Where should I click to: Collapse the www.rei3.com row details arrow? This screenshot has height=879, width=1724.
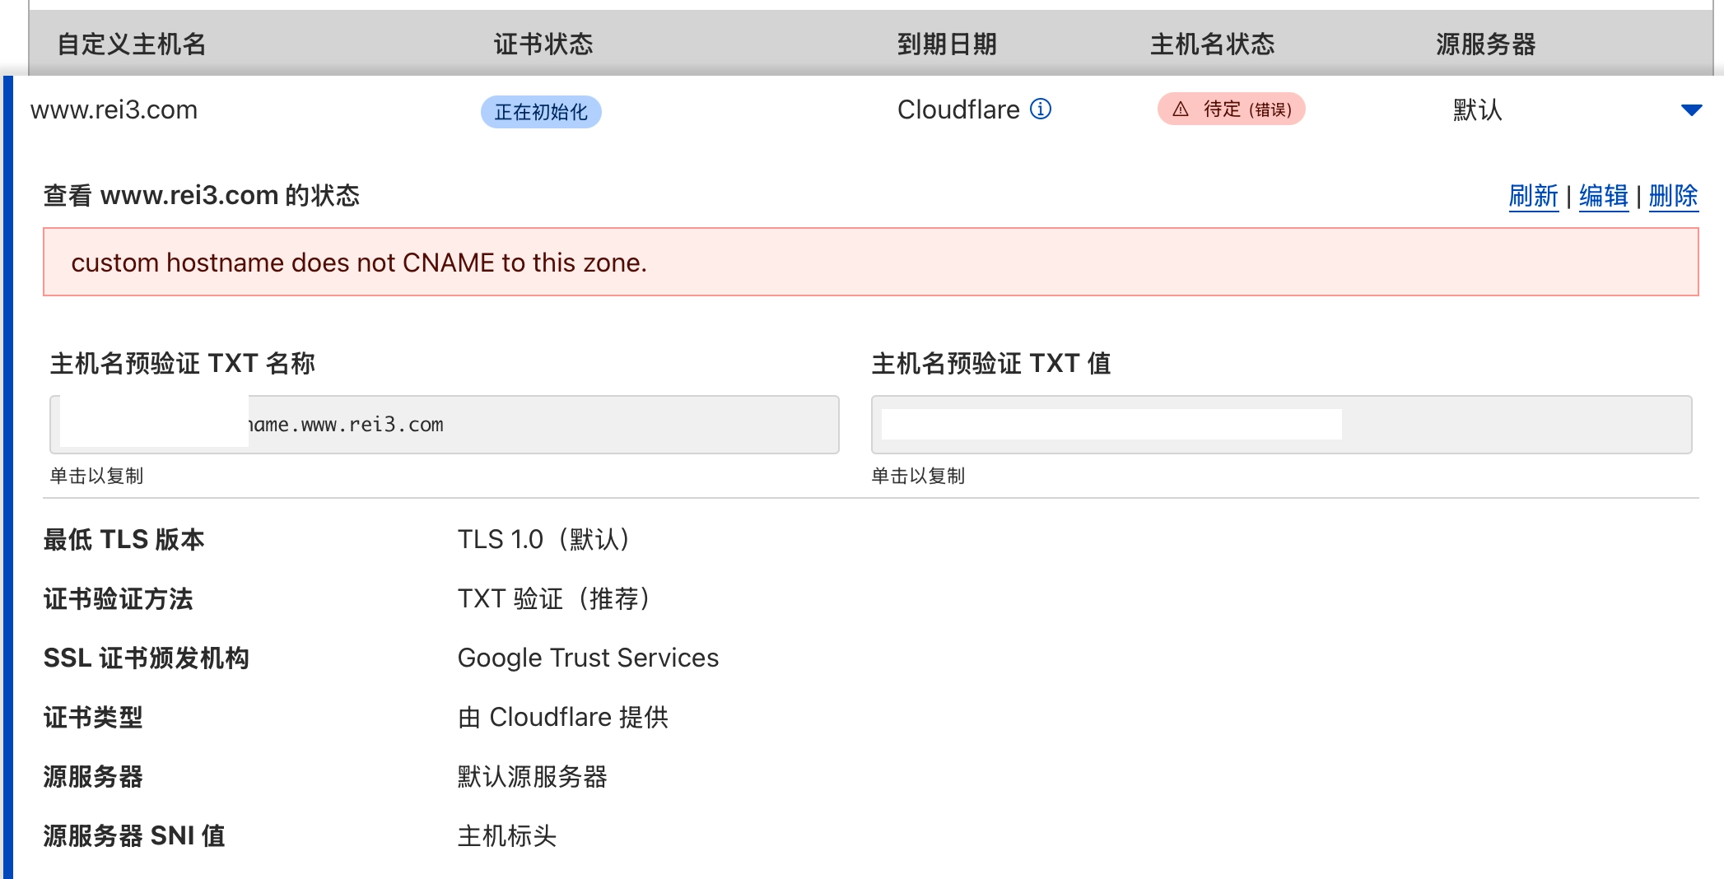click(x=1691, y=110)
